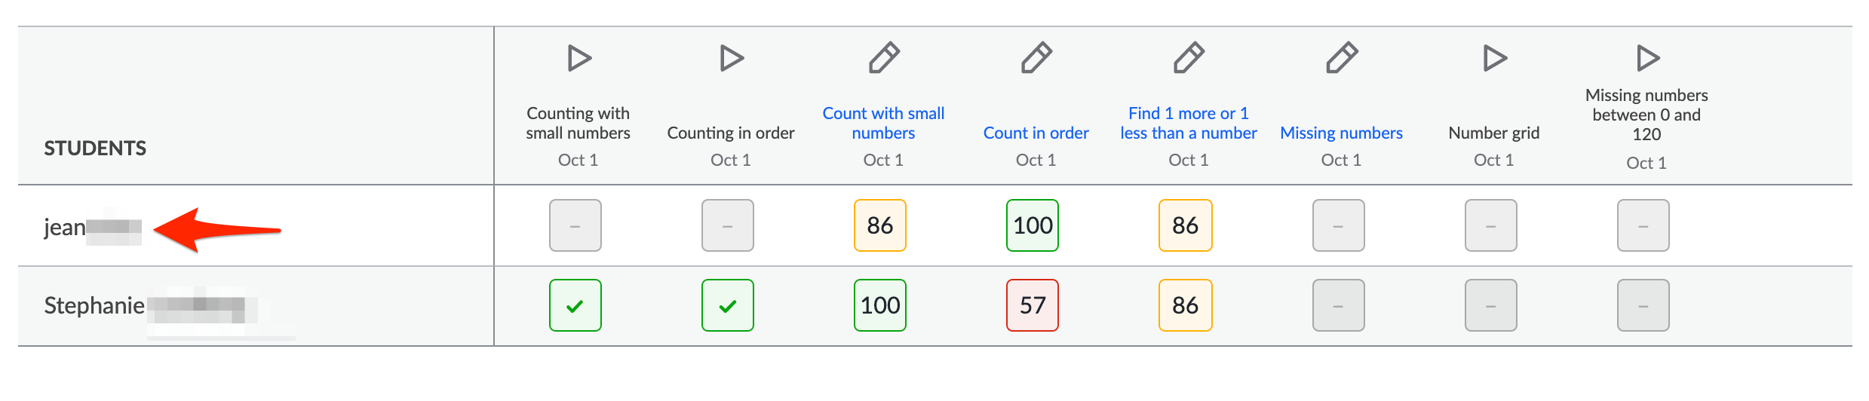Screen dimensions: 1869x401
Task: Select Stephanie's checkmark for Counting in order
Action: tap(728, 305)
